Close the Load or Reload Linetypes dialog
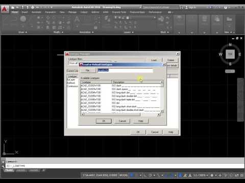This screenshot has height=183, width=245. point(164,65)
